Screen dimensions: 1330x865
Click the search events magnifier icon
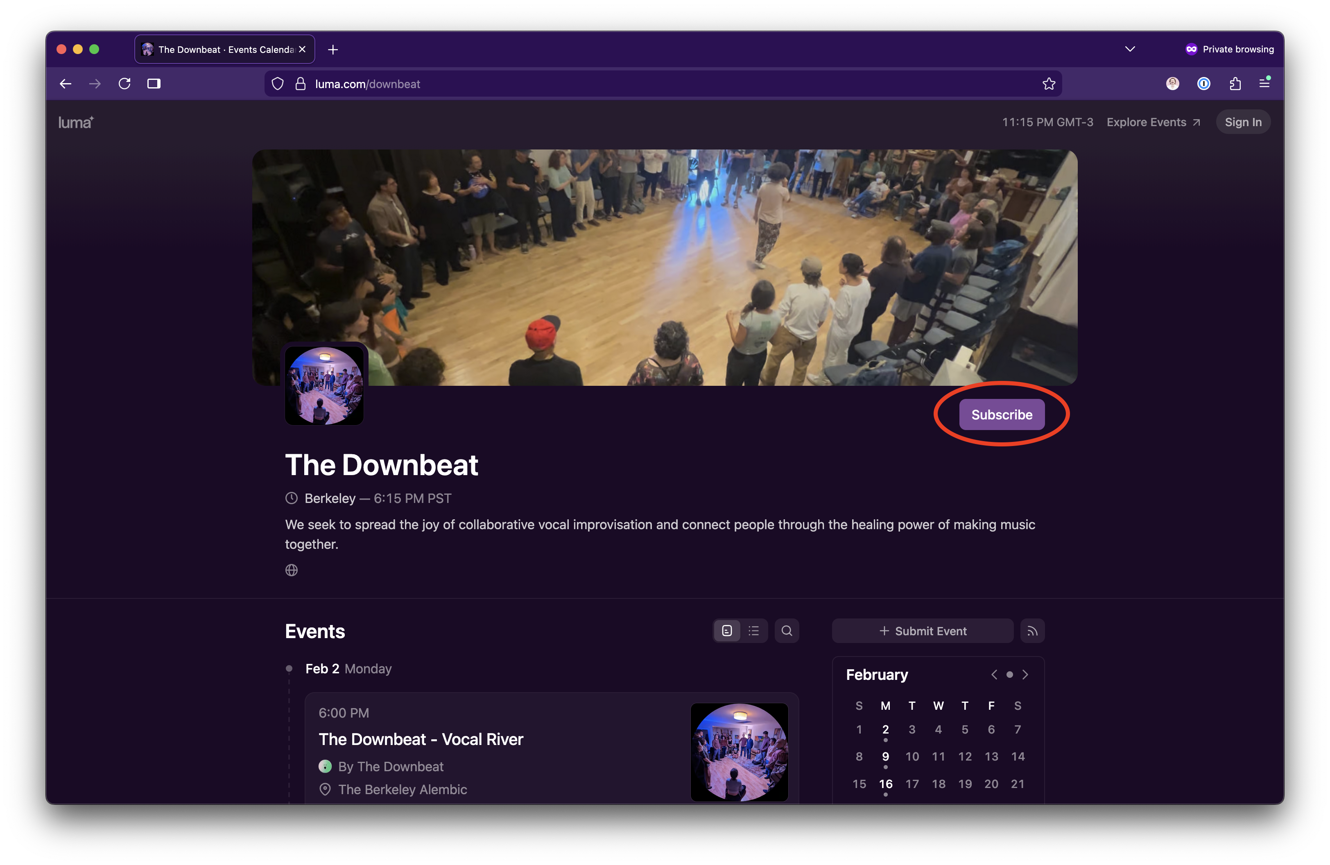pos(787,630)
